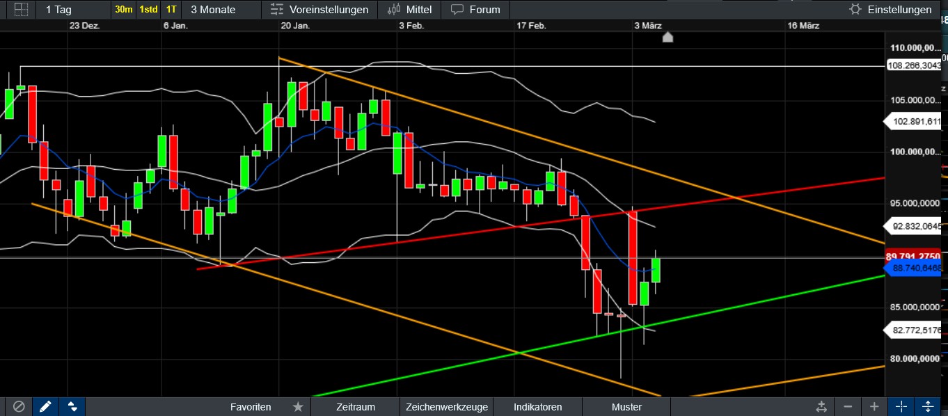Click the swap arrows icon beside the pencil

72,406
